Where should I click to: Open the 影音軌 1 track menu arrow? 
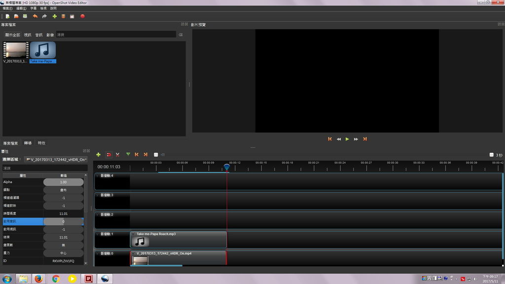coord(98,234)
